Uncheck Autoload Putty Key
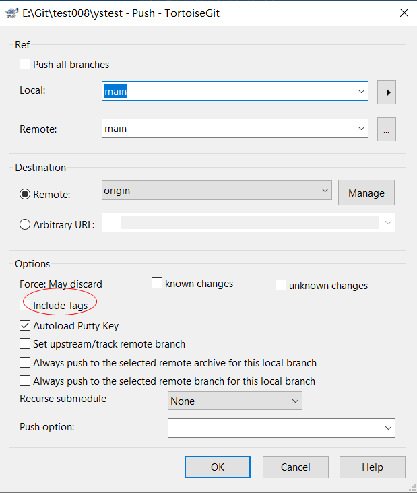The height and width of the screenshot is (493, 417). 25,325
